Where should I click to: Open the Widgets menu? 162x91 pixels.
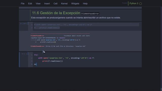[x=75, y=4]
